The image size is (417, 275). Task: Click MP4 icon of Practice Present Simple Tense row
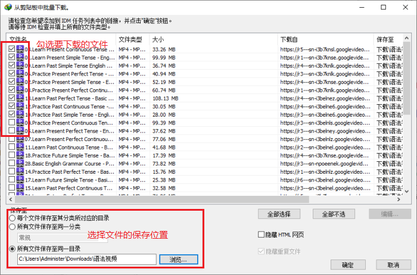tap(20, 82)
